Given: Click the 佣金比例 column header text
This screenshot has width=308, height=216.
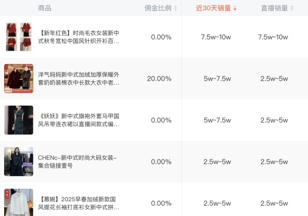Looking at the screenshot, I should pos(158,8).
